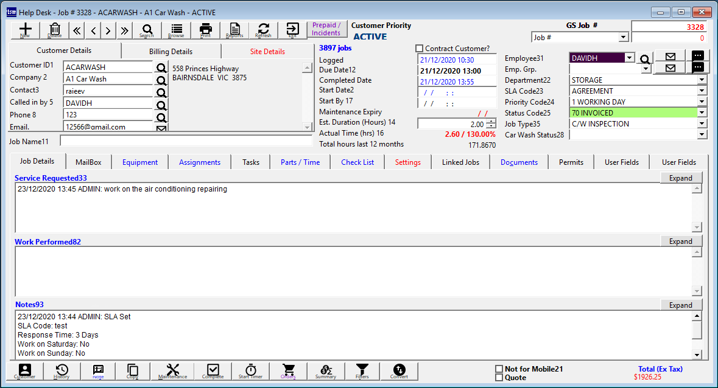The height and width of the screenshot is (388, 718).
Task: Click the Start Timer stopwatch icon
Action: click(x=251, y=371)
